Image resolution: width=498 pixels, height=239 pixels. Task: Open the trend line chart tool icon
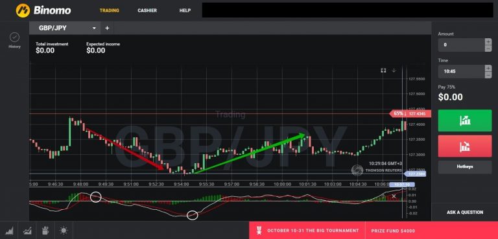pos(27,230)
